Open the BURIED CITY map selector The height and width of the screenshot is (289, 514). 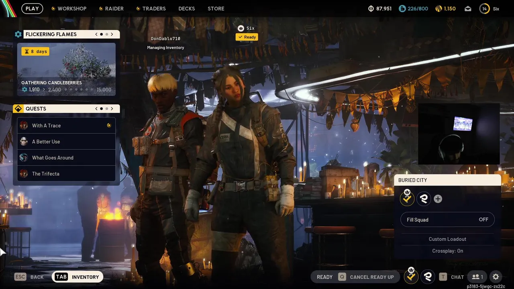pos(448,180)
